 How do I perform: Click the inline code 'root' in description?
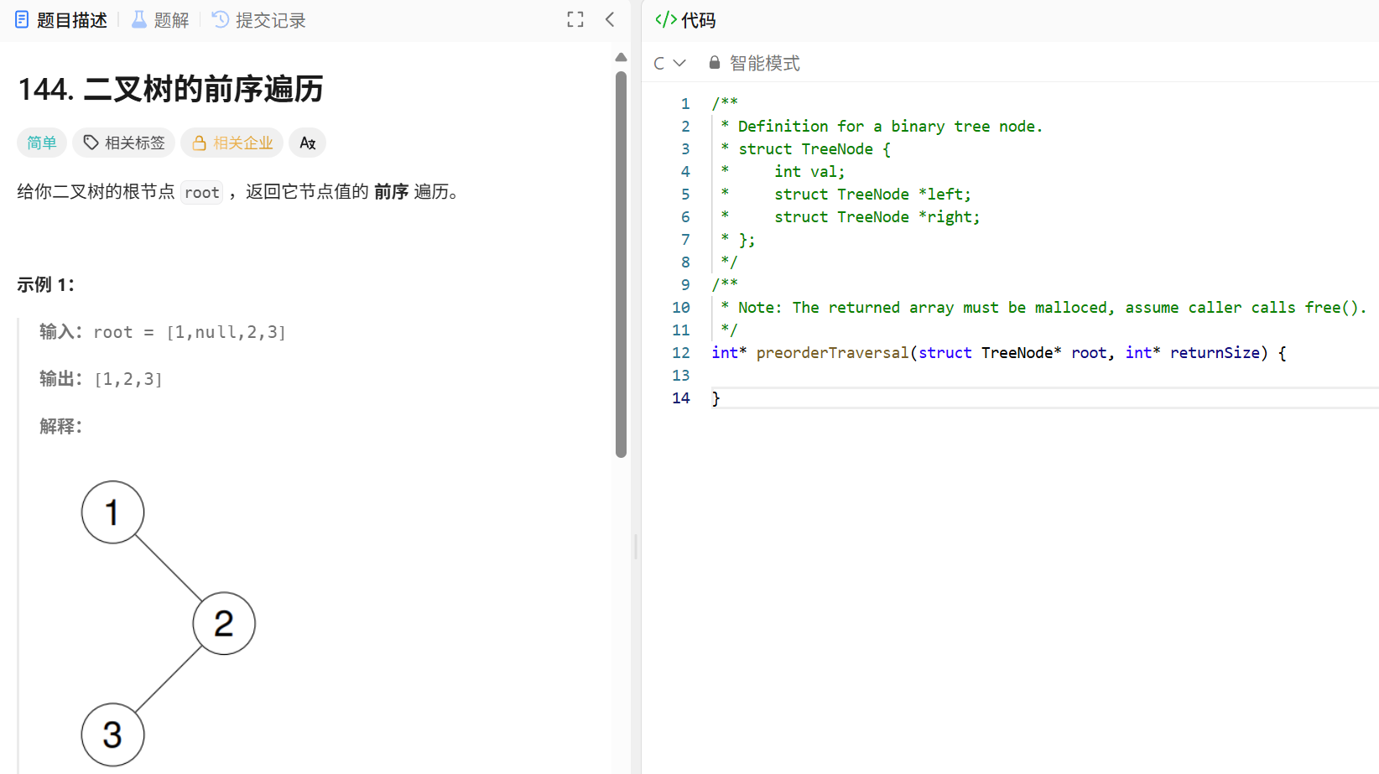pos(202,193)
